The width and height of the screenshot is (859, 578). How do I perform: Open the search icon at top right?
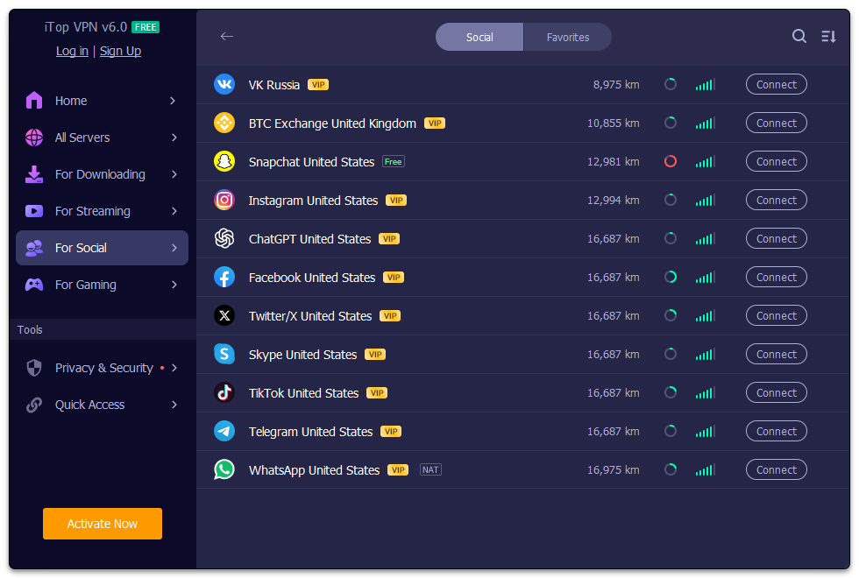click(x=799, y=37)
